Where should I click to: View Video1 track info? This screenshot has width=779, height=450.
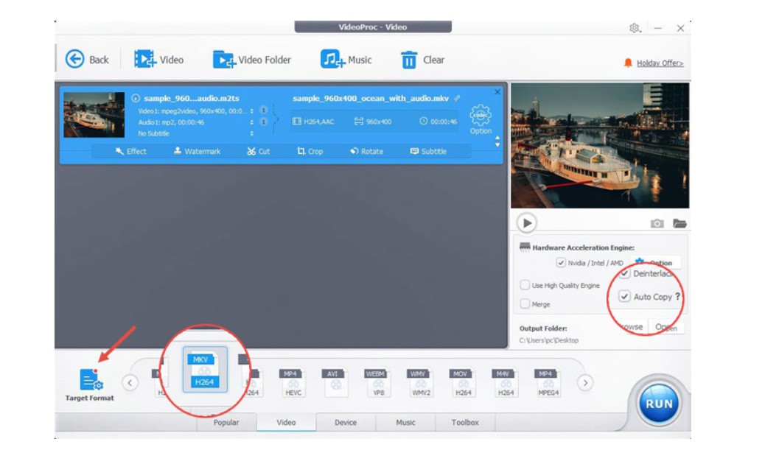click(x=264, y=110)
